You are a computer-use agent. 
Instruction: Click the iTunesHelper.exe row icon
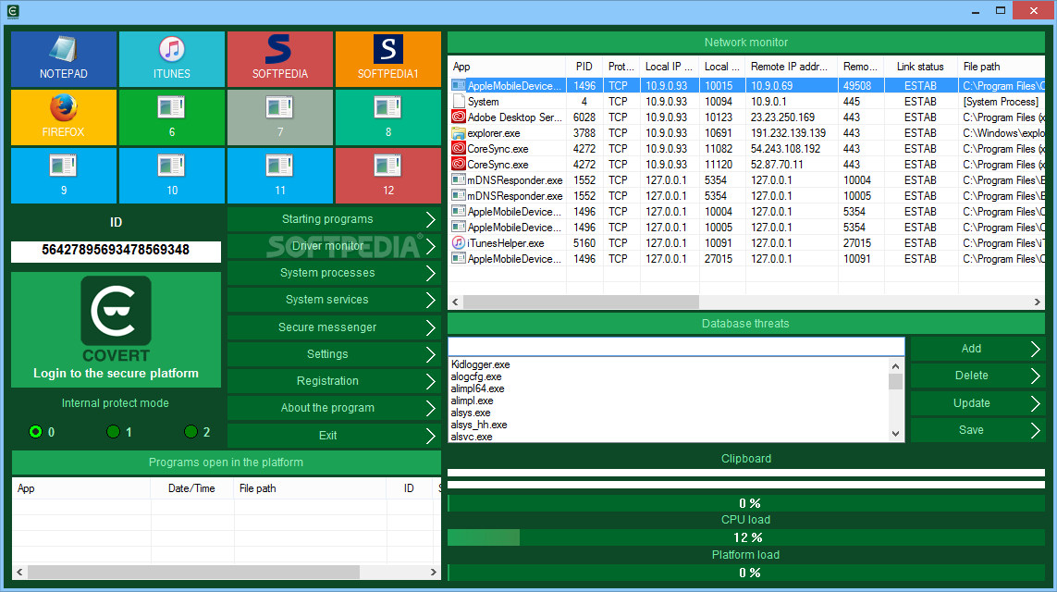tap(459, 242)
